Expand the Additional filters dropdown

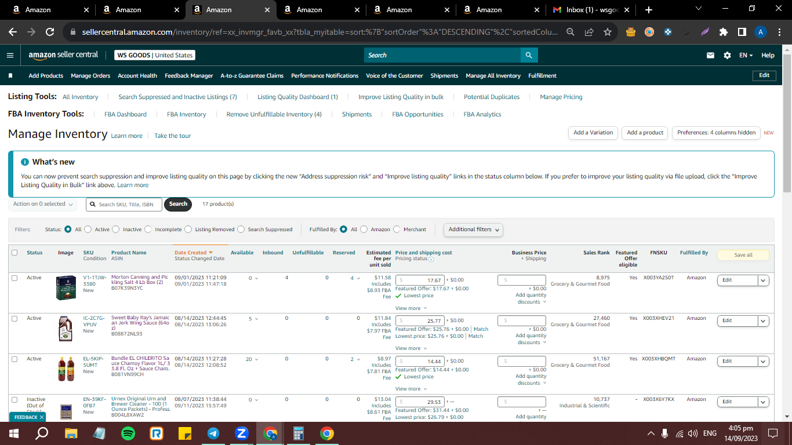coord(473,229)
